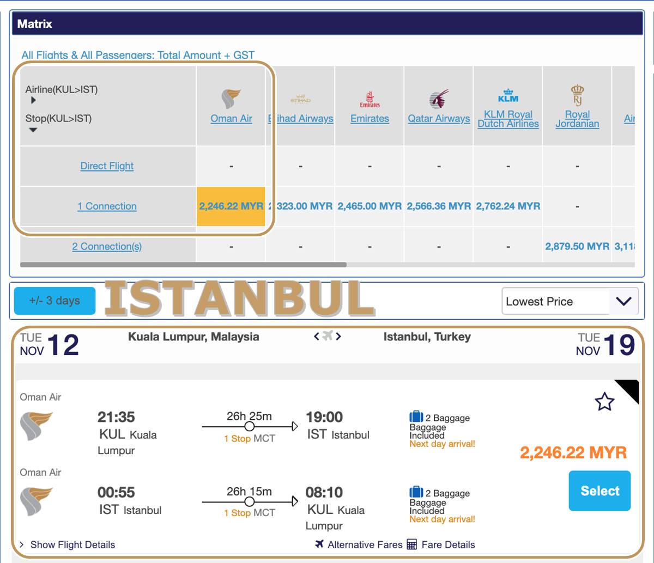Expand the Airline(KUL>IST) arrow
Viewport: 654px width, 563px height.
click(x=33, y=100)
